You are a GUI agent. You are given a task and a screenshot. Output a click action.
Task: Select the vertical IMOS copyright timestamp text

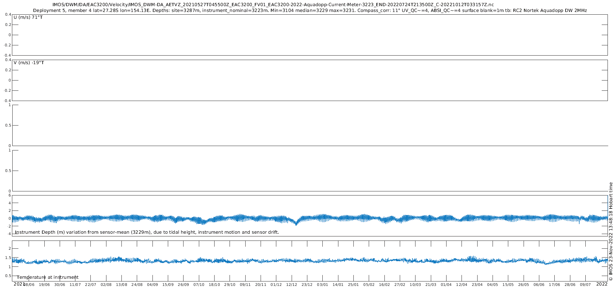(x=611, y=231)
